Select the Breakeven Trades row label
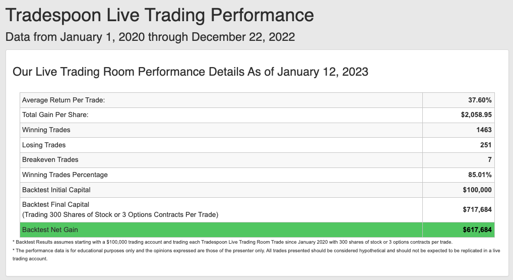This screenshot has width=513, height=280. [x=50, y=159]
